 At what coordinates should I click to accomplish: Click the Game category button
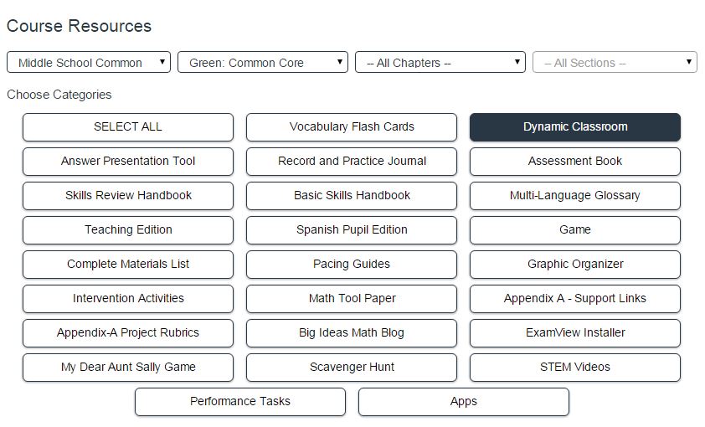click(x=575, y=230)
